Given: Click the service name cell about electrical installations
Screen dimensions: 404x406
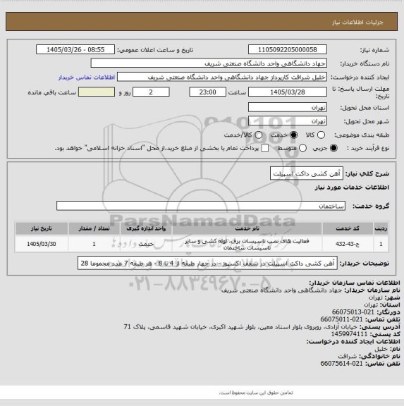Looking at the screenshot, I should tap(247, 244).
